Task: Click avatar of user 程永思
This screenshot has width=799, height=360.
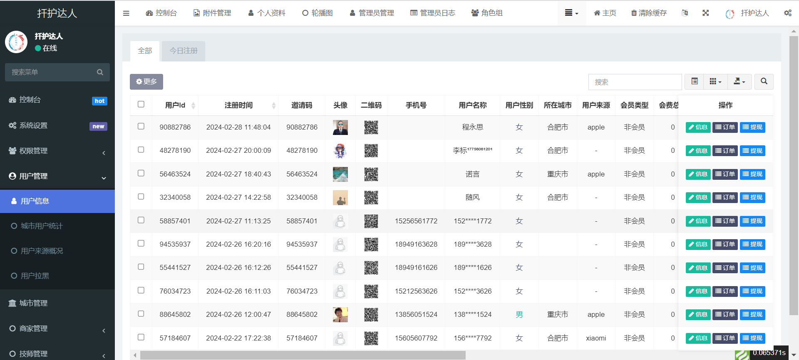Action: pyautogui.click(x=340, y=127)
